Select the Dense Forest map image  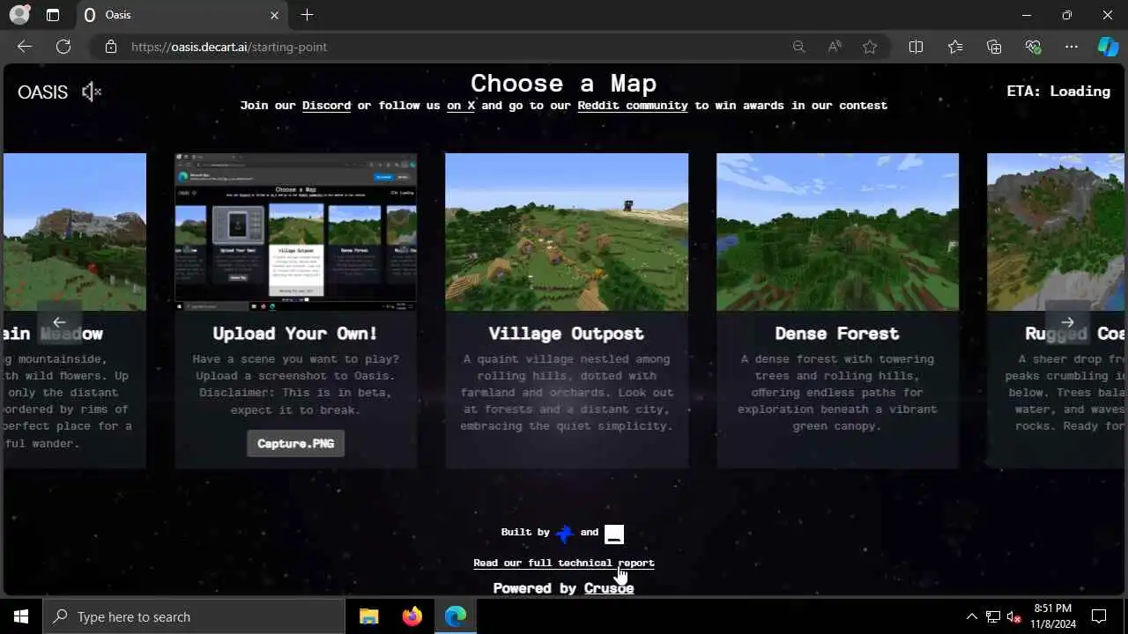(837, 232)
